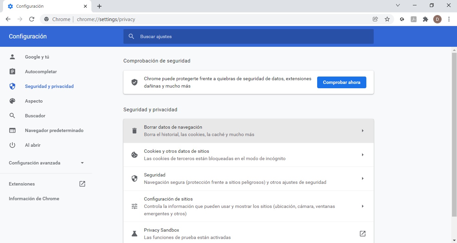The height and width of the screenshot is (243, 457).
Task: Click the Buscar ajustes search field
Action: click(249, 36)
